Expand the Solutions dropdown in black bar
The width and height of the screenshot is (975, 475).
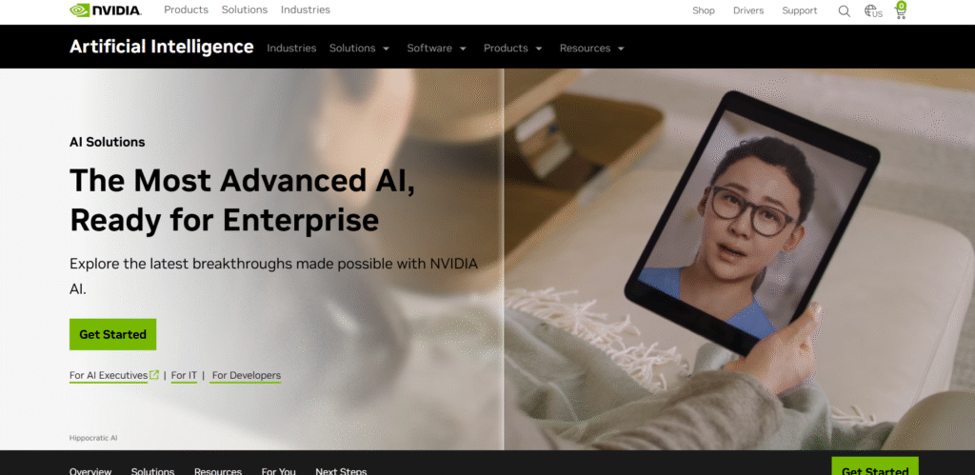[359, 48]
